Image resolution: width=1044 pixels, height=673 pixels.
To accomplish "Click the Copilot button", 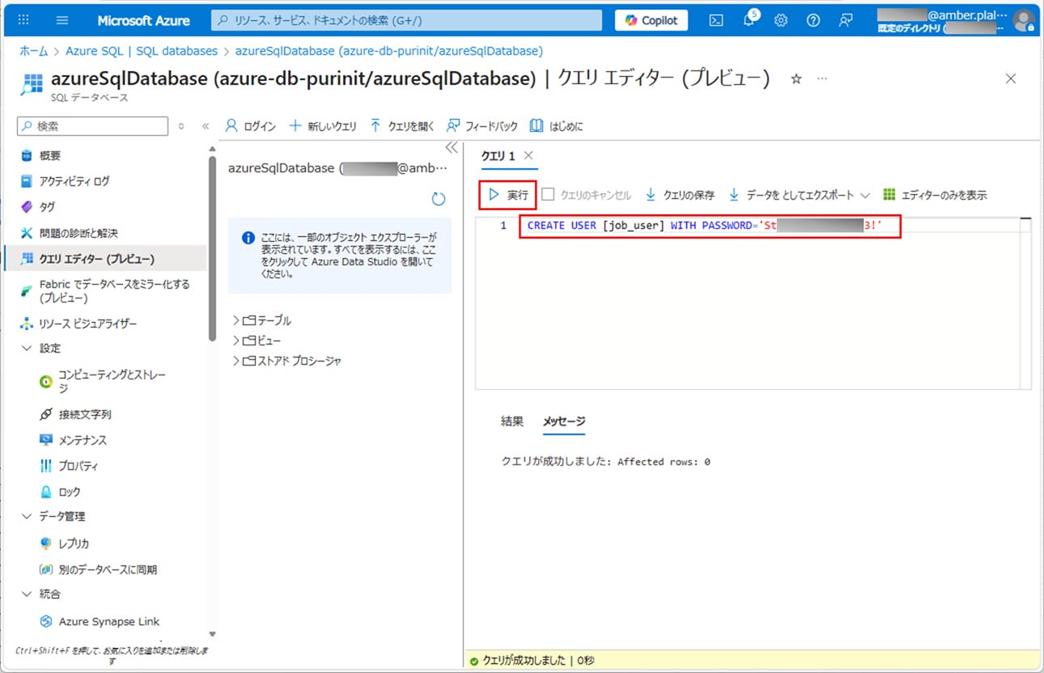I will click(651, 20).
